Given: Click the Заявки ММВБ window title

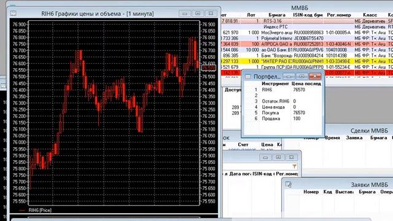Looking at the screenshot, I should click(x=369, y=185).
